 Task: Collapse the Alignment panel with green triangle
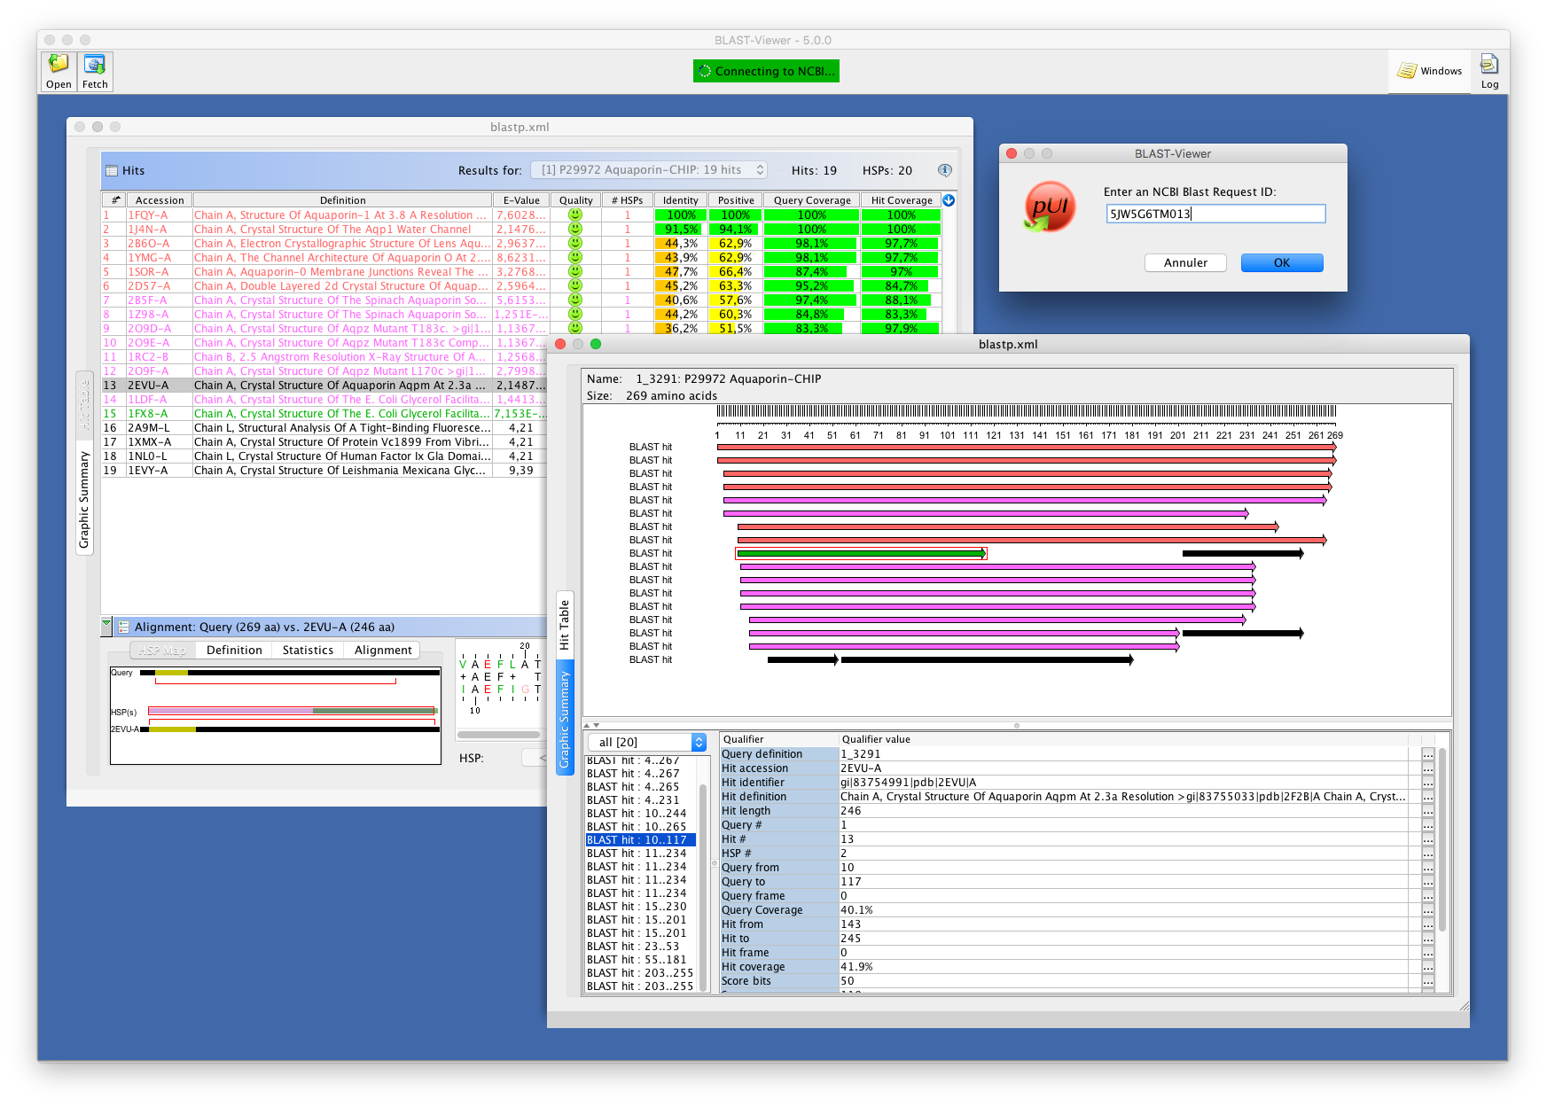106,624
